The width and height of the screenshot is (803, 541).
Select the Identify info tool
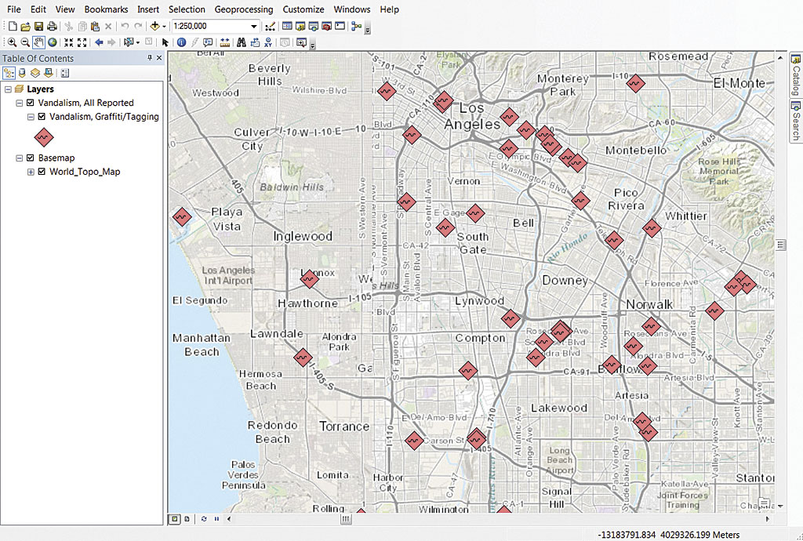181,42
